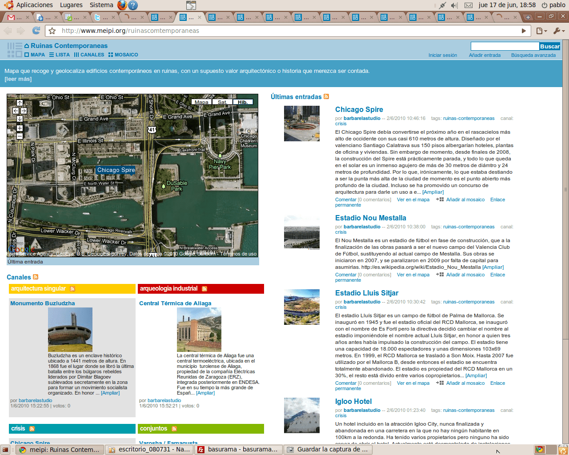Open the arqueologia industrial channel header
Image resolution: width=569 pixels, height=455 pixels.
pos(169,288)
